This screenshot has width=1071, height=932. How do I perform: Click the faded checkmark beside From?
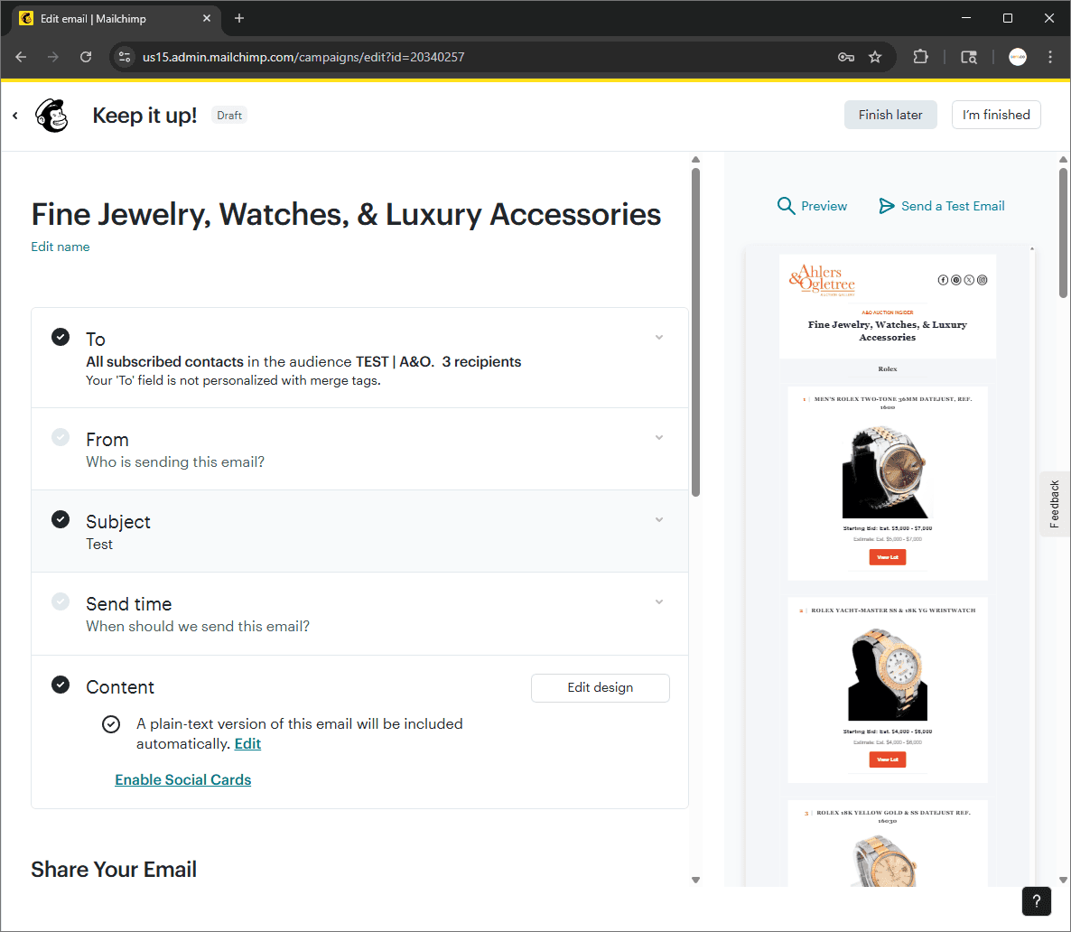pyautogui.click(x=61, y=437)
